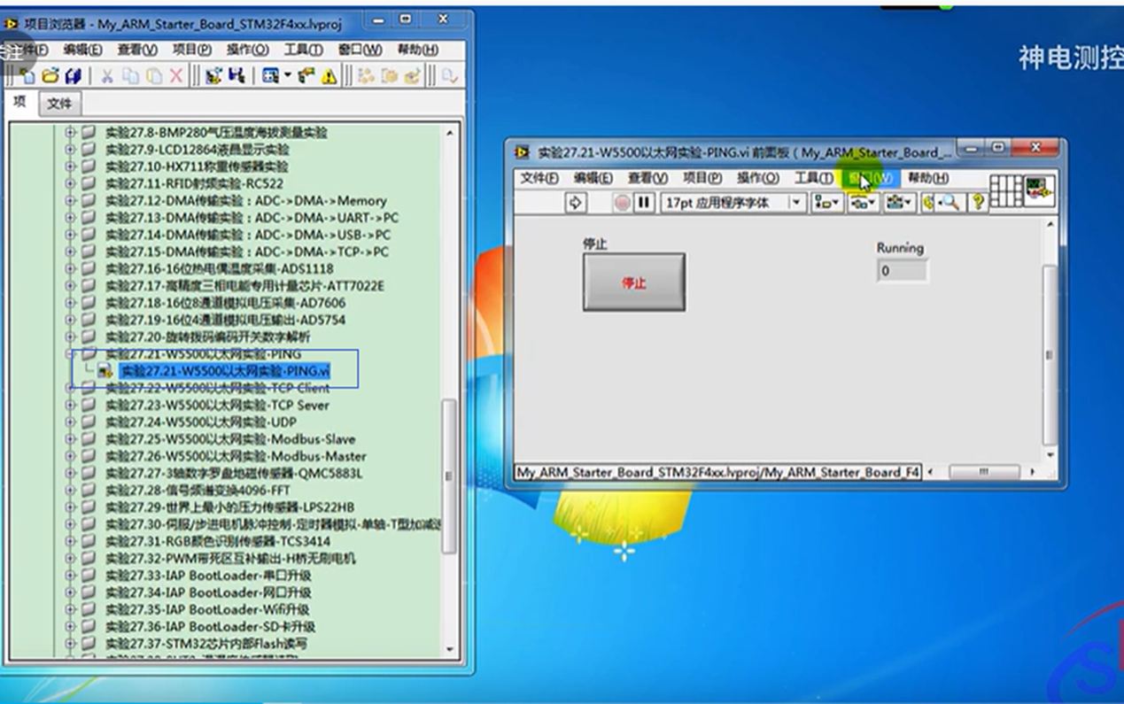Expand the 实验27.11-RFID folder
The height and width of the screenshot is (704, 1124).
click(71, 183)
